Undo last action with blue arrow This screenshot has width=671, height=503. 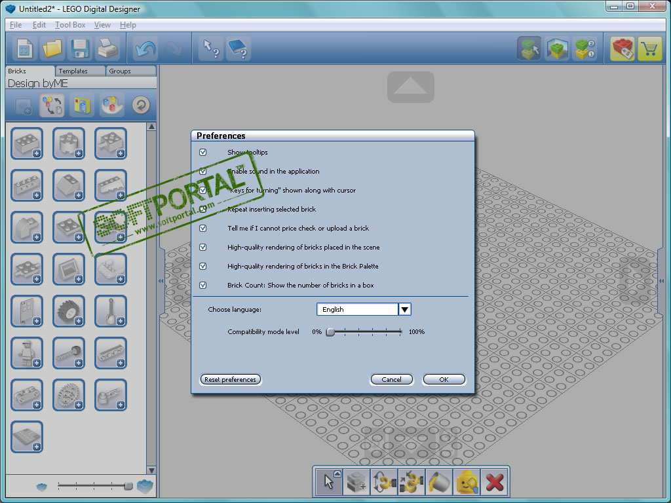pyautogui.click(x=145, y=48)
